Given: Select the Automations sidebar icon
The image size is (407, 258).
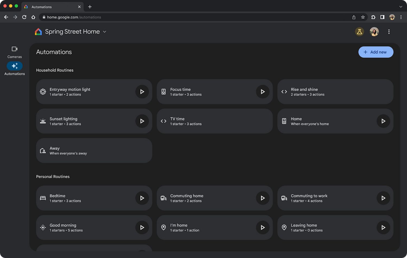Looking at the screenshot, I should pyautogui.click(x=15, y=66).
